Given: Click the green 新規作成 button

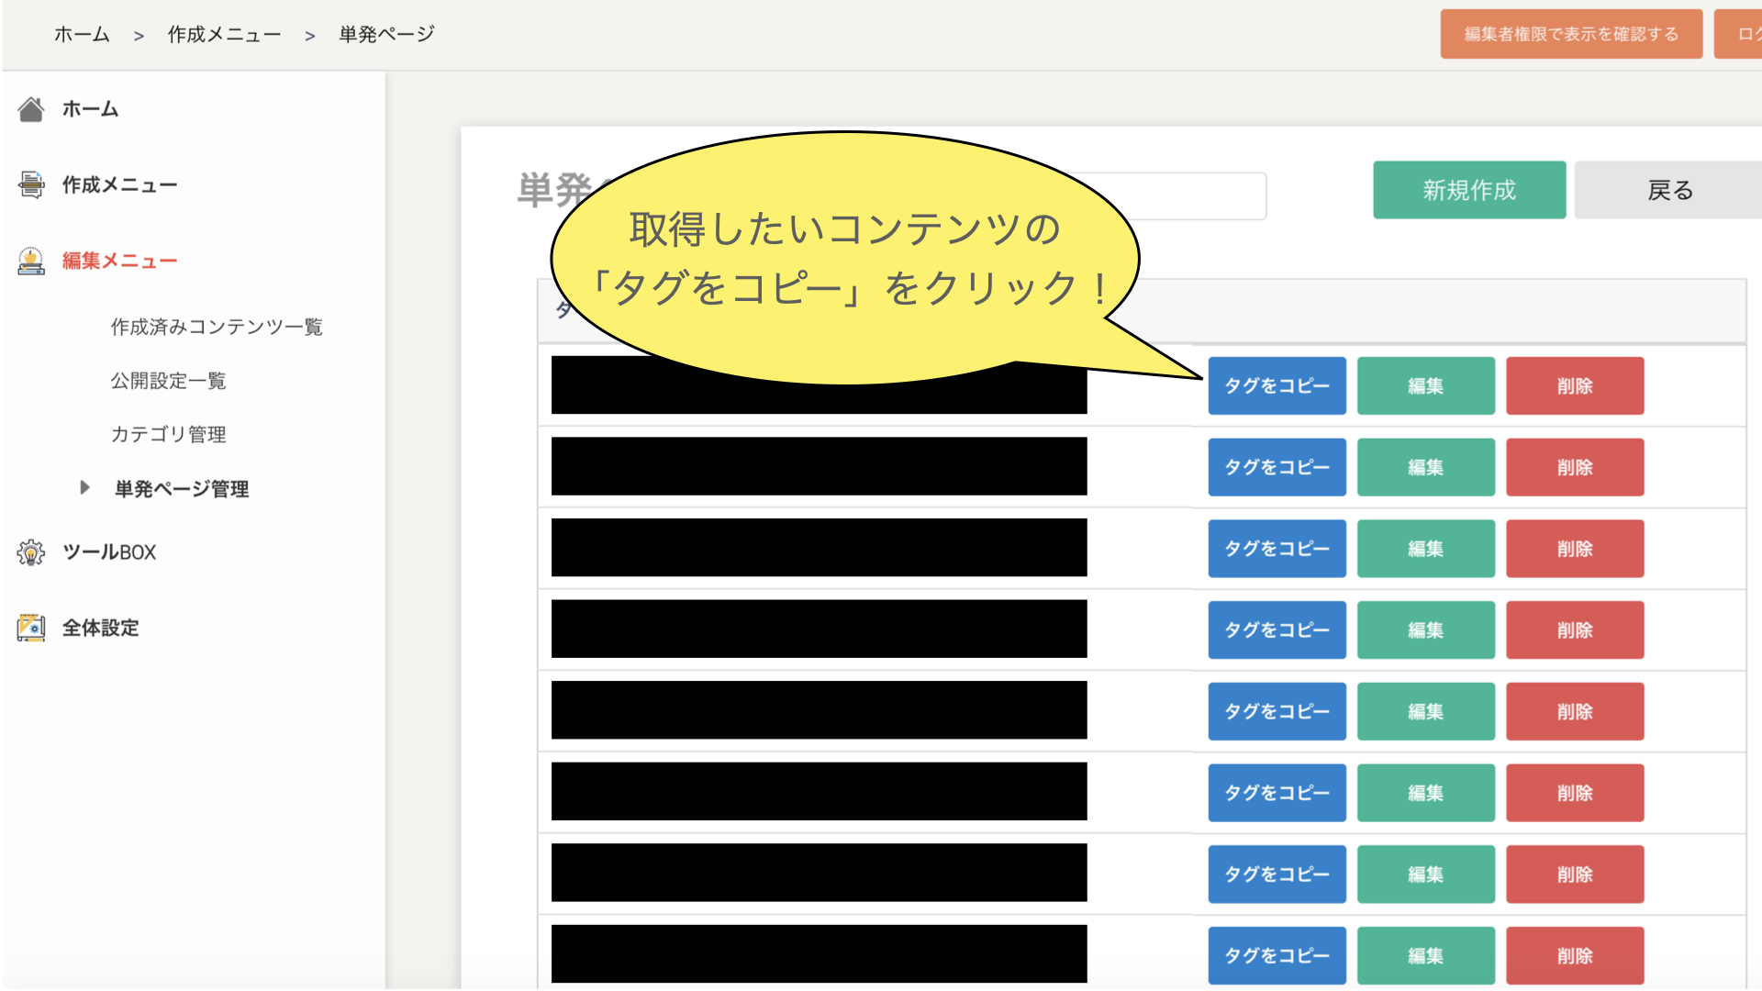Looking at the screenshot, I should [1468, 190].
